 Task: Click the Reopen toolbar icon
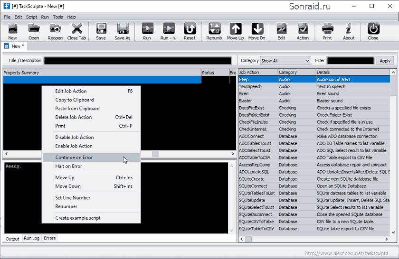tap(55, 29)
